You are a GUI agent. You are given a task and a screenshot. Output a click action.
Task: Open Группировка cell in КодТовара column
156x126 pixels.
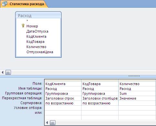click(100, 93)
